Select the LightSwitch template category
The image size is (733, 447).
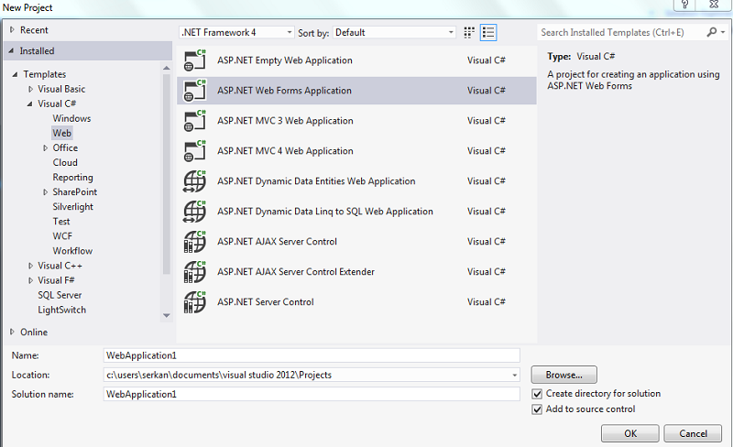point(61,310)
